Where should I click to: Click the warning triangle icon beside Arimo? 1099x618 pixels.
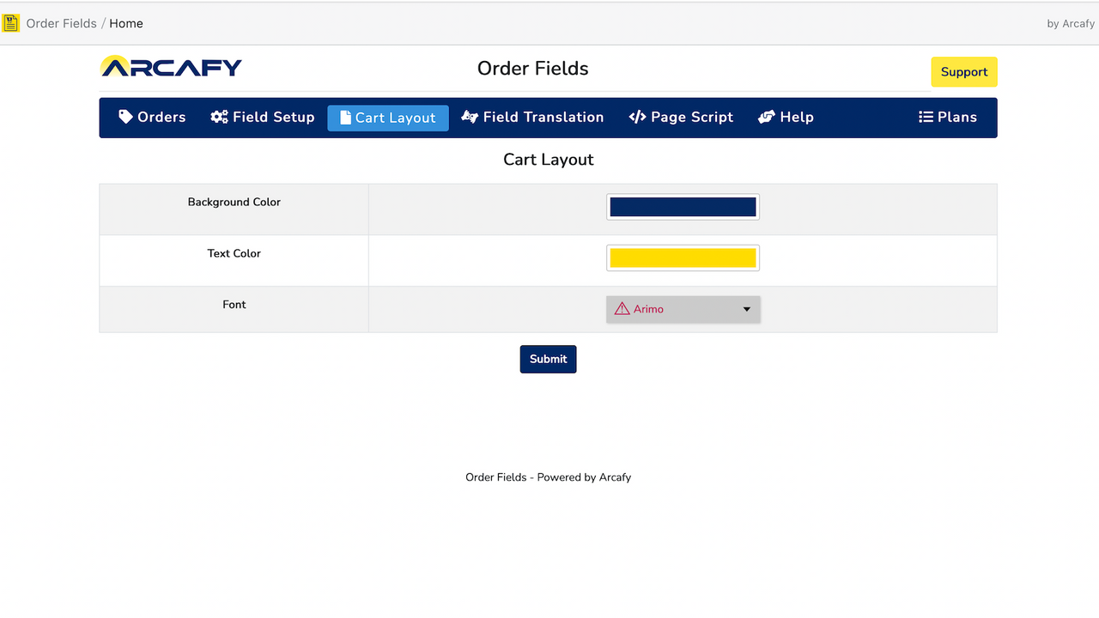pyautogui.click(x=622, y=309)
